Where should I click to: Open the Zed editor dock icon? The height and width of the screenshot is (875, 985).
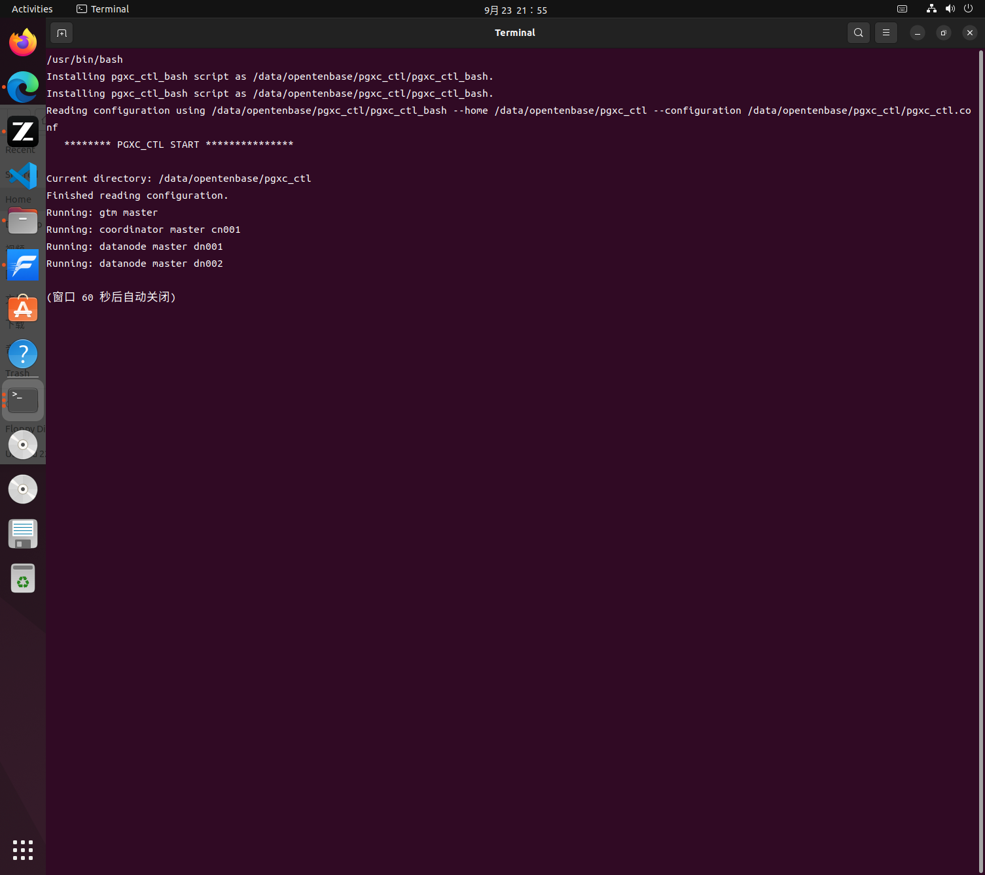(x=23, y=131)
